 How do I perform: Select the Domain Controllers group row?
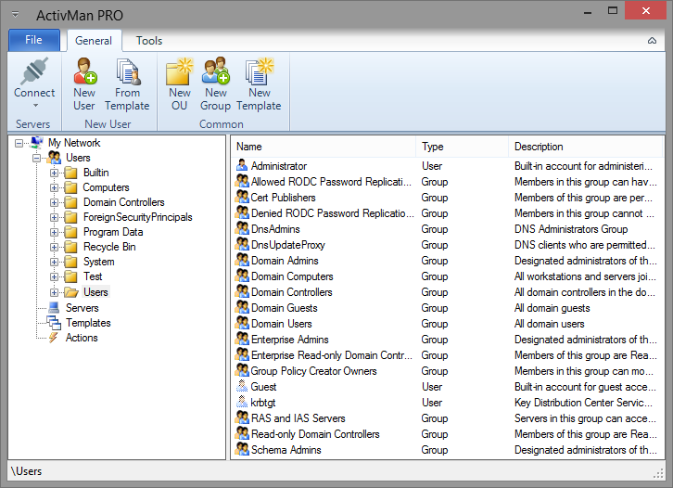[x=448, y=292]
